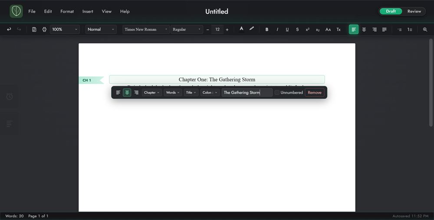Image resolution: width=434 pixels, height=220 pixels.
Task: Click the Autosaved 11:52 PM status
Action: pos(411,216)
